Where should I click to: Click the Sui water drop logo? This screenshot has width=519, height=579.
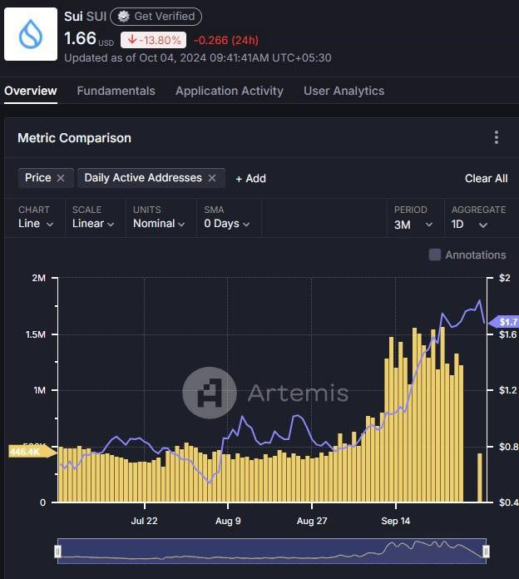31,34
